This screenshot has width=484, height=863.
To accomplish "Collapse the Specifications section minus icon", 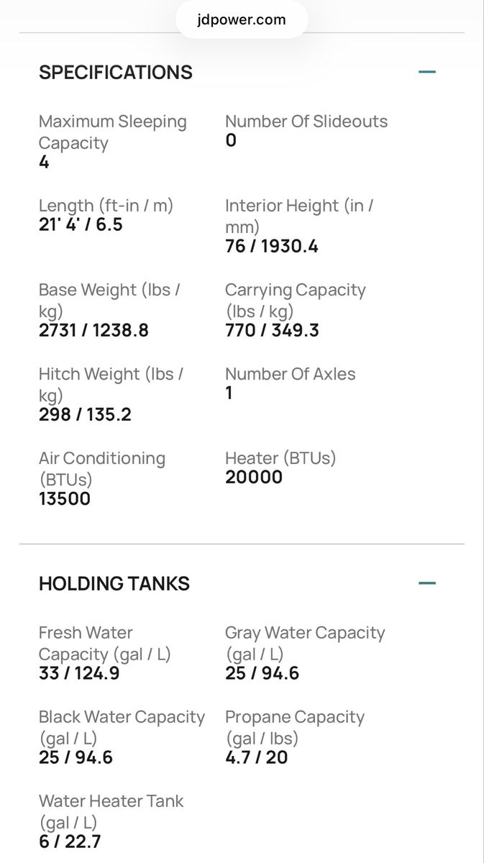I will click(427, 72).
